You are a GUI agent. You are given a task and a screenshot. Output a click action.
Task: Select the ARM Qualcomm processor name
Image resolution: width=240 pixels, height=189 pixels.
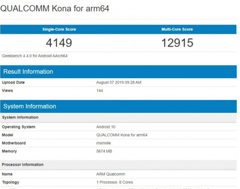click(x=111, y=174)
